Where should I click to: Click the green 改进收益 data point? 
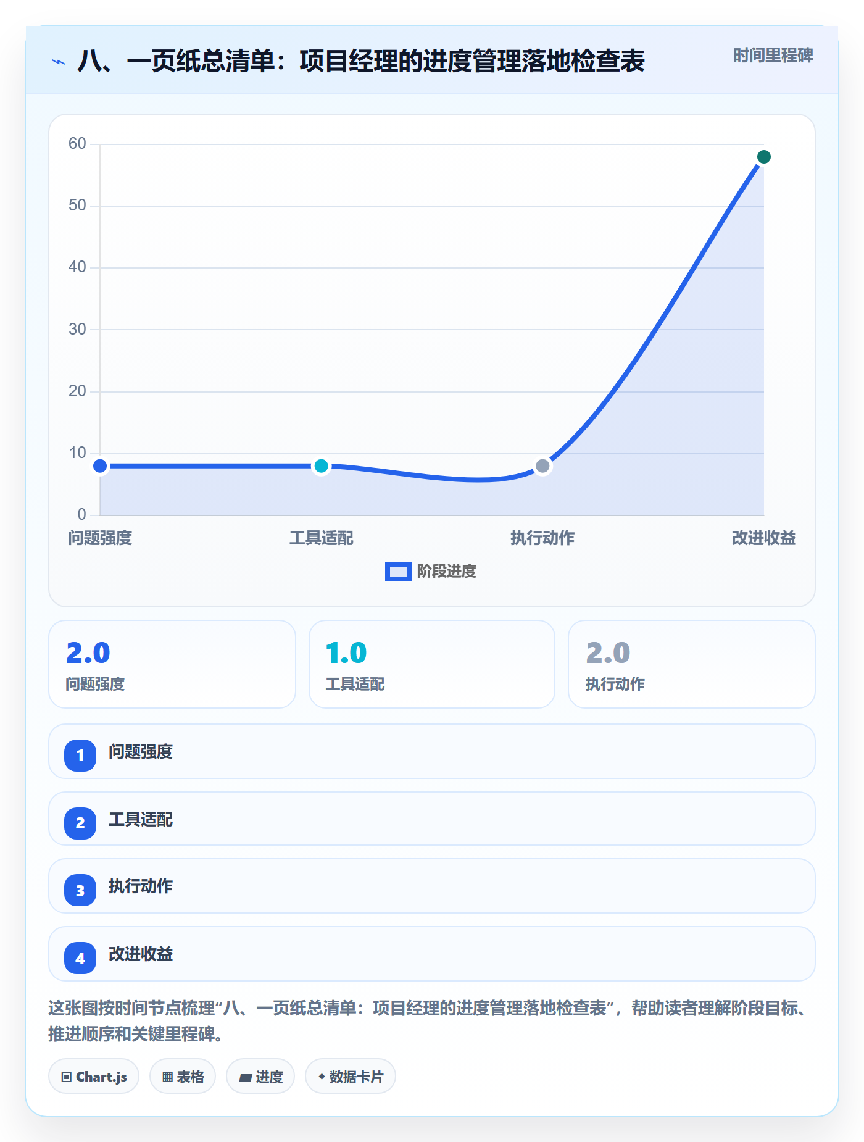tap(764, 157)
